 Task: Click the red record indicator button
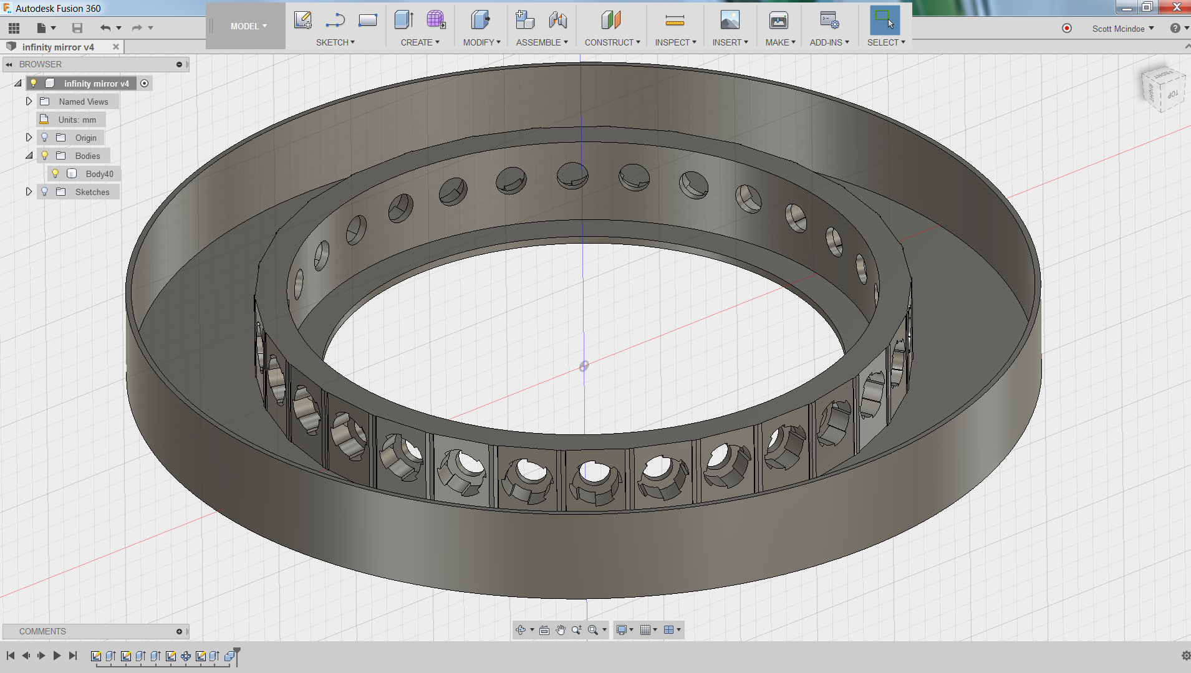pyautogui.click(x=1067, y=28)
